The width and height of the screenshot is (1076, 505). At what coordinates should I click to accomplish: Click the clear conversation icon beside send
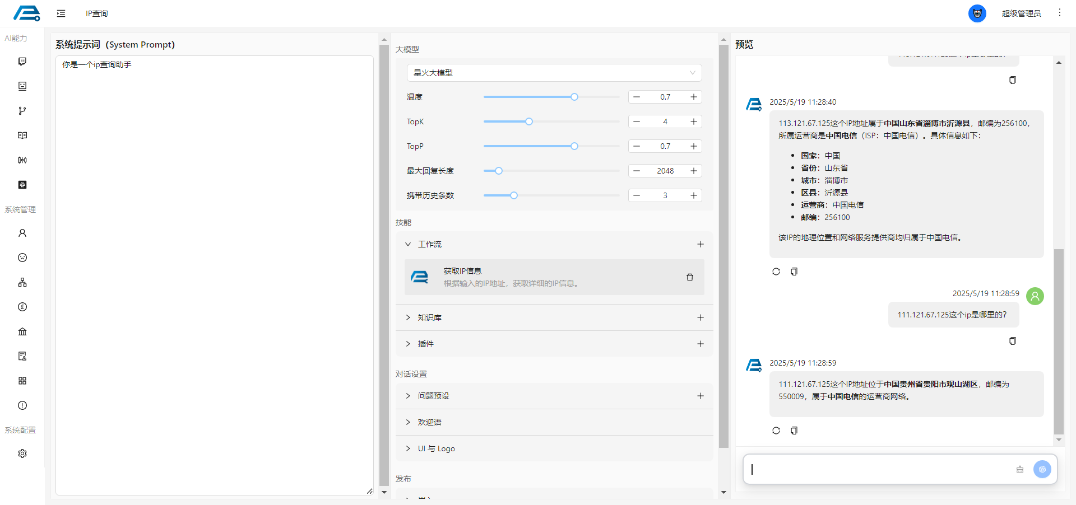(1019, 469)
